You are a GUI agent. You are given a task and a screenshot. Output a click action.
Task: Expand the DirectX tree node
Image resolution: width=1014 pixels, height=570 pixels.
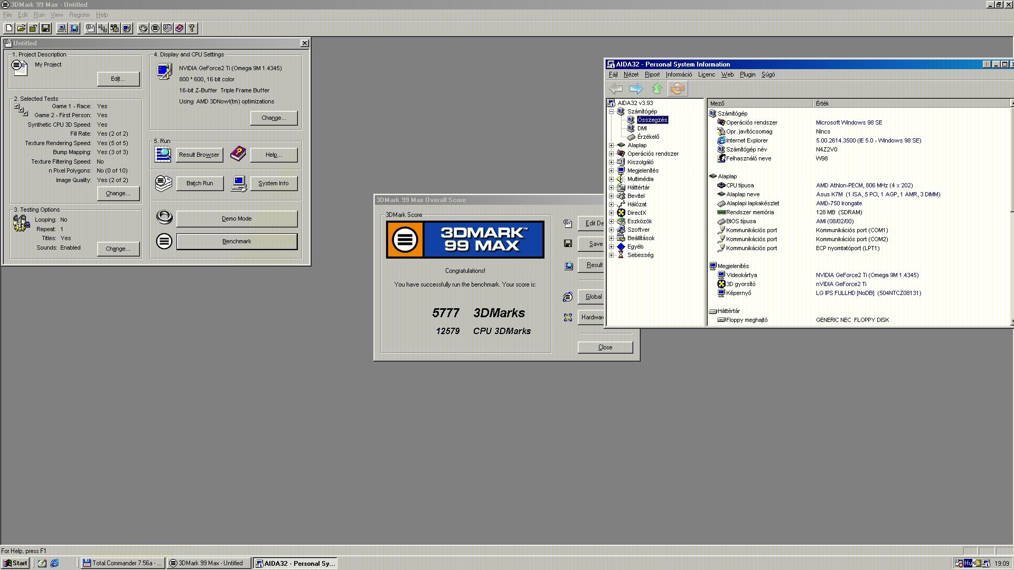612,213
